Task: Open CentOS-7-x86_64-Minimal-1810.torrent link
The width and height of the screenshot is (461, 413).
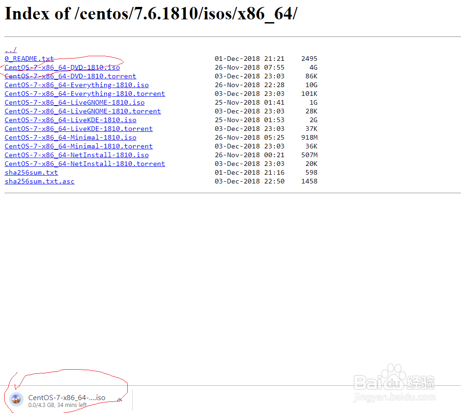Action: pos(78,146)
